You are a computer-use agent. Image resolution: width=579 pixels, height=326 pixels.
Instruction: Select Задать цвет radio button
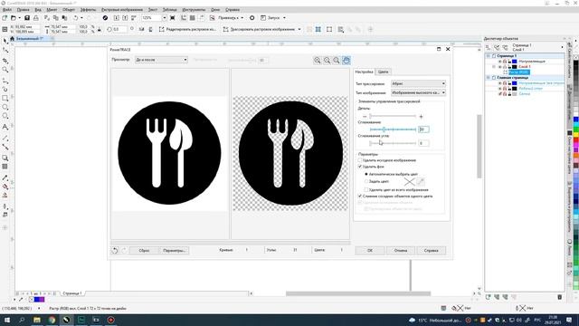pos(366,181)
